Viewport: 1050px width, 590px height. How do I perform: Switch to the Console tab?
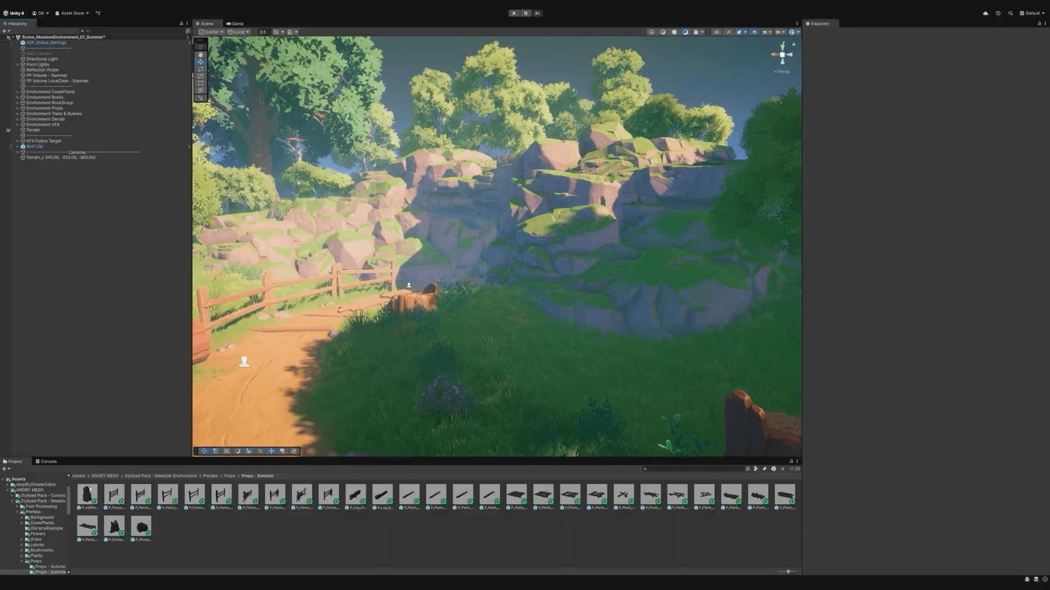click(47, 461)
